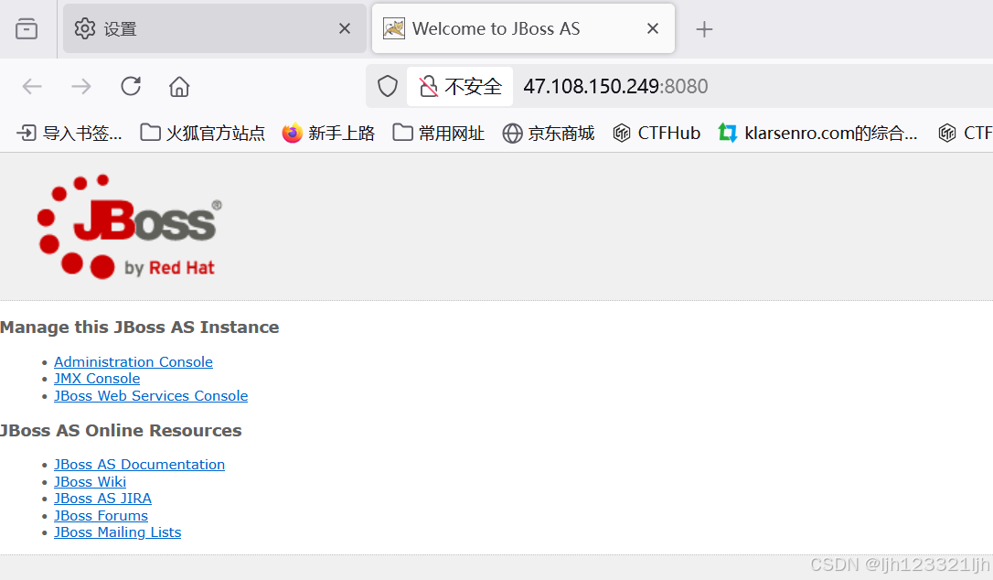Close the Welcome to JBoss AS tab
The height and width of the screenshot is (580, 993).
pyautogui.click(x=653, y=28)
